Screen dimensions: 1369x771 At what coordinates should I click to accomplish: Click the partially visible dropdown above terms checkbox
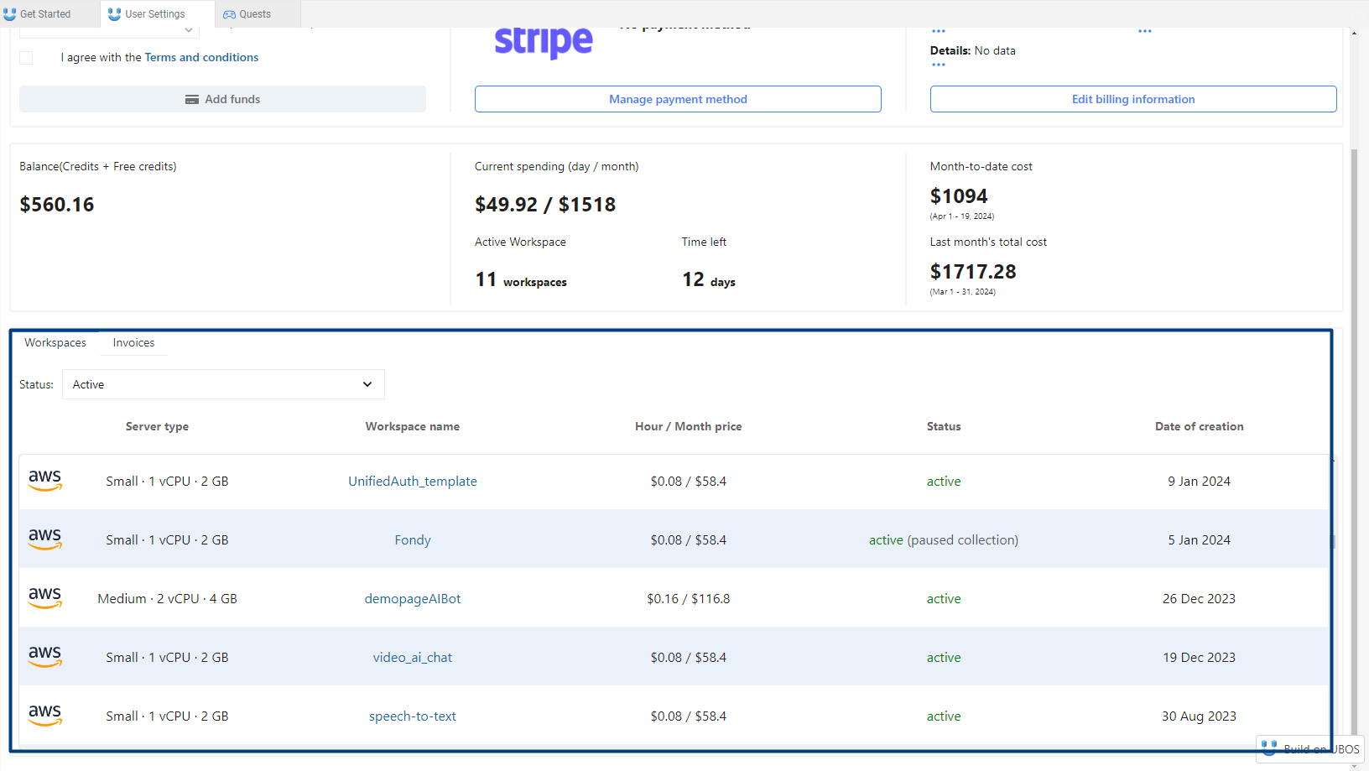point(109,32)
